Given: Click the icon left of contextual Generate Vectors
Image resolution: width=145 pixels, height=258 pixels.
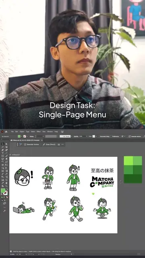Looking at the screenshot, I should point(21,144).
